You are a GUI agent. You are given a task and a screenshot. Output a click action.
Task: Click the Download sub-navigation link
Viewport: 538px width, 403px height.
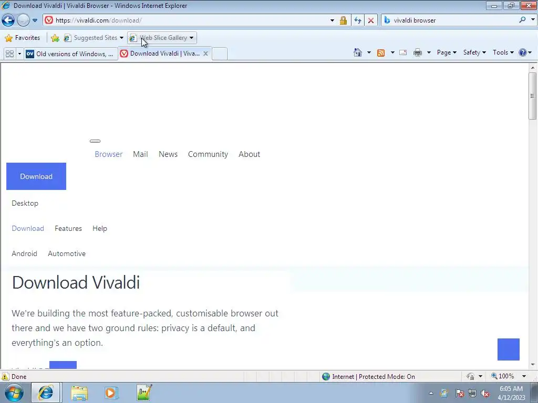tap(28, 228)
